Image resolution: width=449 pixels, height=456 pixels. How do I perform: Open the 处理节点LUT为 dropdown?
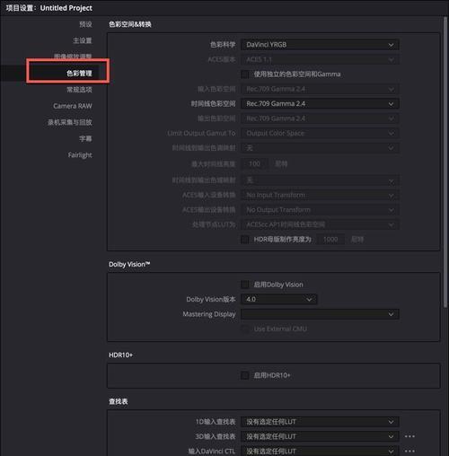(x=320, y=224)
